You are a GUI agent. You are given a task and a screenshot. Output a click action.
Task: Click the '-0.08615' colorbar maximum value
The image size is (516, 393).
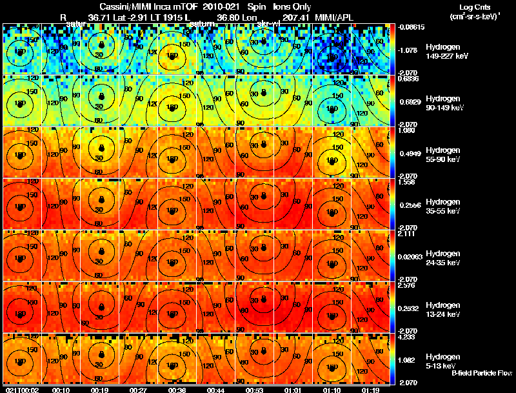click(x=411, y=27)
